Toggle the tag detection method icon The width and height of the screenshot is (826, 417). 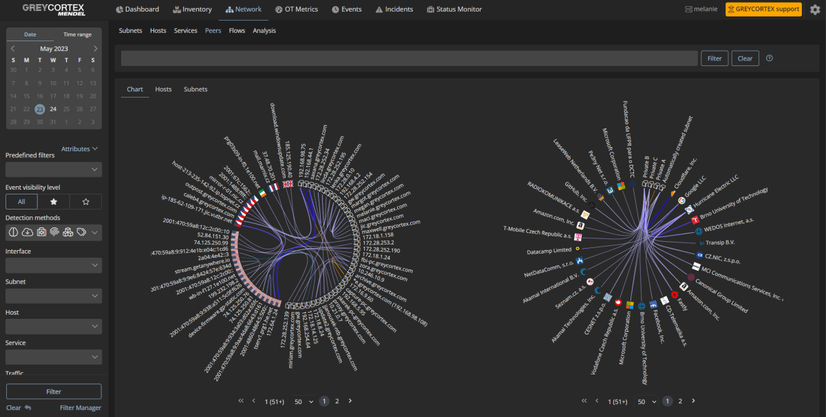[81, 232]
